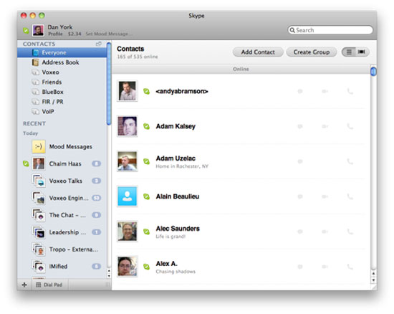This screenshot has width=394, height=314.
Task: Open the Dial Pad
Action: click(49, 285)
